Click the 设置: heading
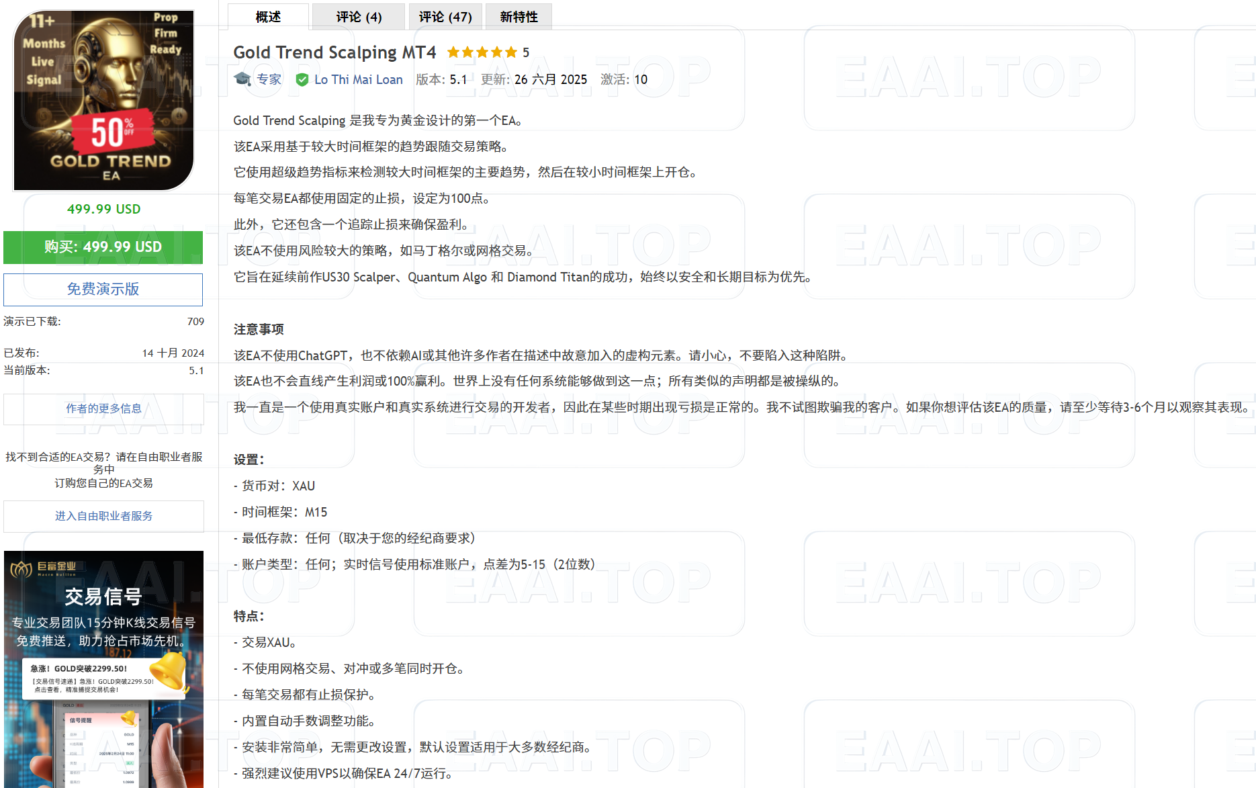The image size is (1256, 788). [x=249, y=459]
